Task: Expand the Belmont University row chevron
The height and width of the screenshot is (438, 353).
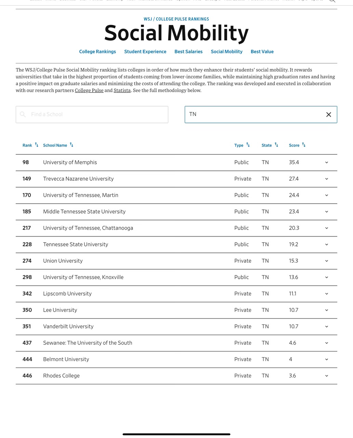Action: coord(326,360)
